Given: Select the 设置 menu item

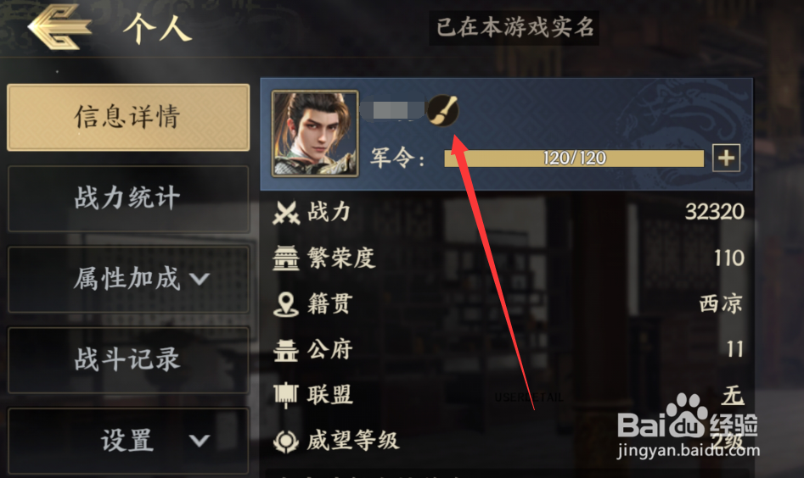Looking at the screenshot, I should [128, 441].
